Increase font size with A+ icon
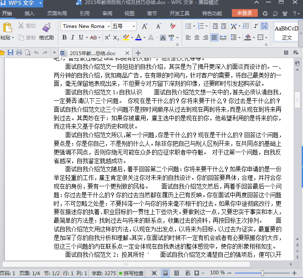This screenshot has height=278, width=303. (145, 26)
